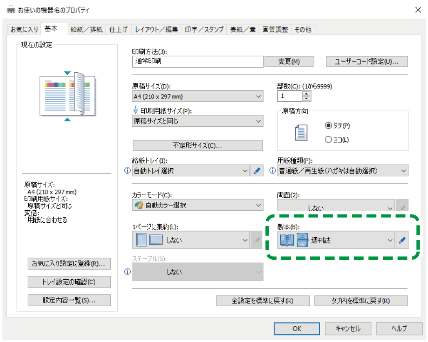Click the pencil icon beside 製本 dropdown
The image size is (428, 342).
[402, 240]
